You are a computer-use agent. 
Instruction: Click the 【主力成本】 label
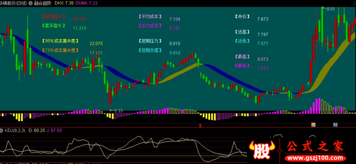click(150, 26)
